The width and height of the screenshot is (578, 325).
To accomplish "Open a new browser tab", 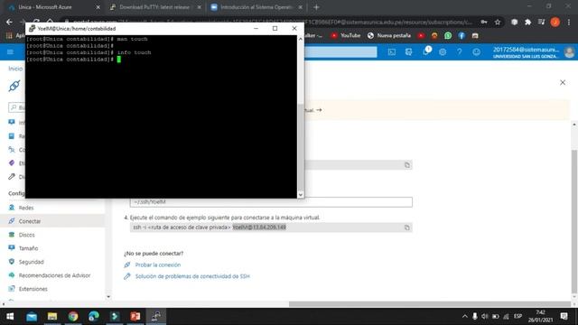I will 316,7.
